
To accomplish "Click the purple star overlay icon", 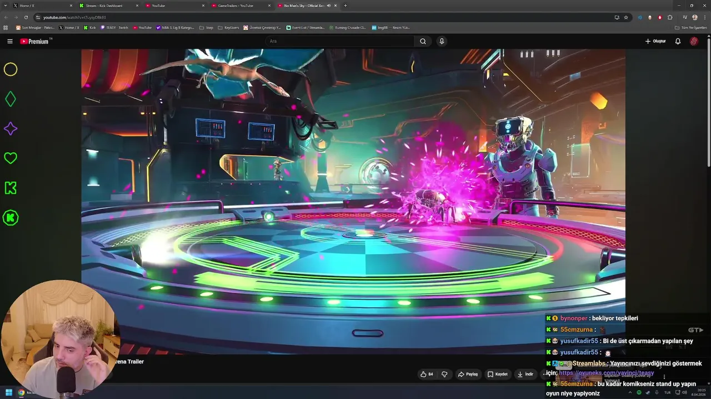I will [11, 129].
